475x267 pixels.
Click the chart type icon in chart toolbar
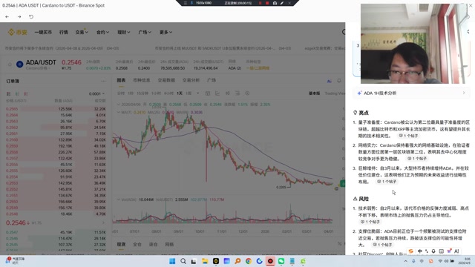point(208,93)
